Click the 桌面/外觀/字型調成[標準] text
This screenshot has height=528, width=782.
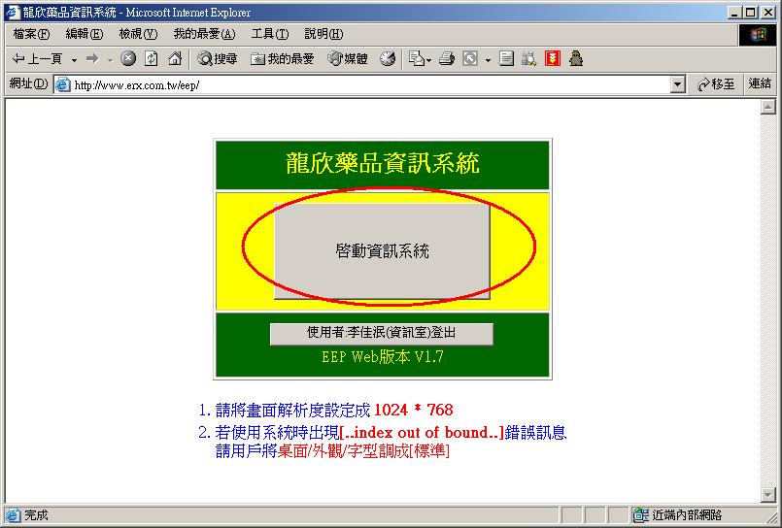pos(363,450)
